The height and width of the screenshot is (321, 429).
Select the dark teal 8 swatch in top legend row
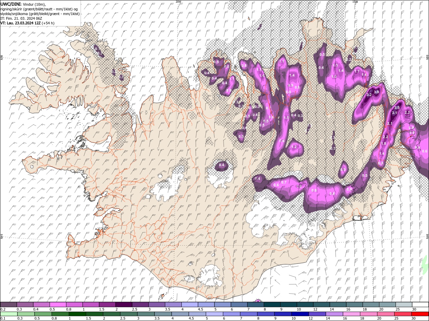coord(272,305)
